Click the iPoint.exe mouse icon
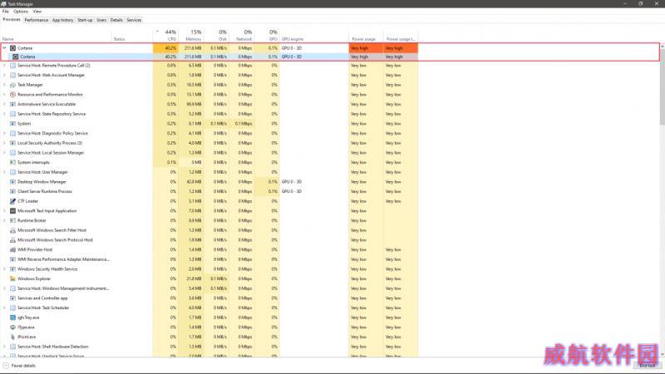The height and width of the screenshot is (374, 665). pos(12,337)
